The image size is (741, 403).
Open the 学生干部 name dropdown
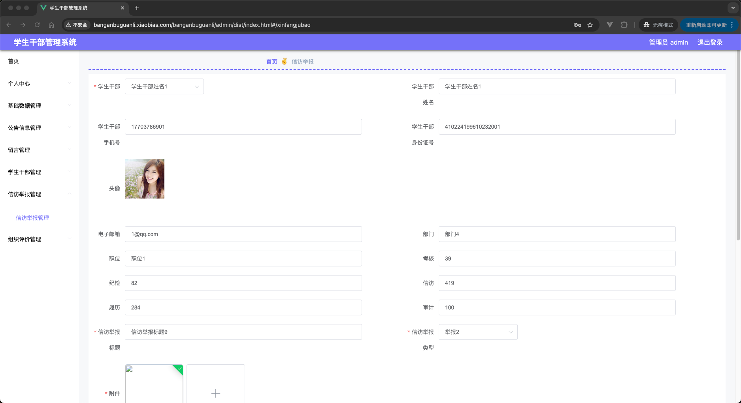pos(164,86)
